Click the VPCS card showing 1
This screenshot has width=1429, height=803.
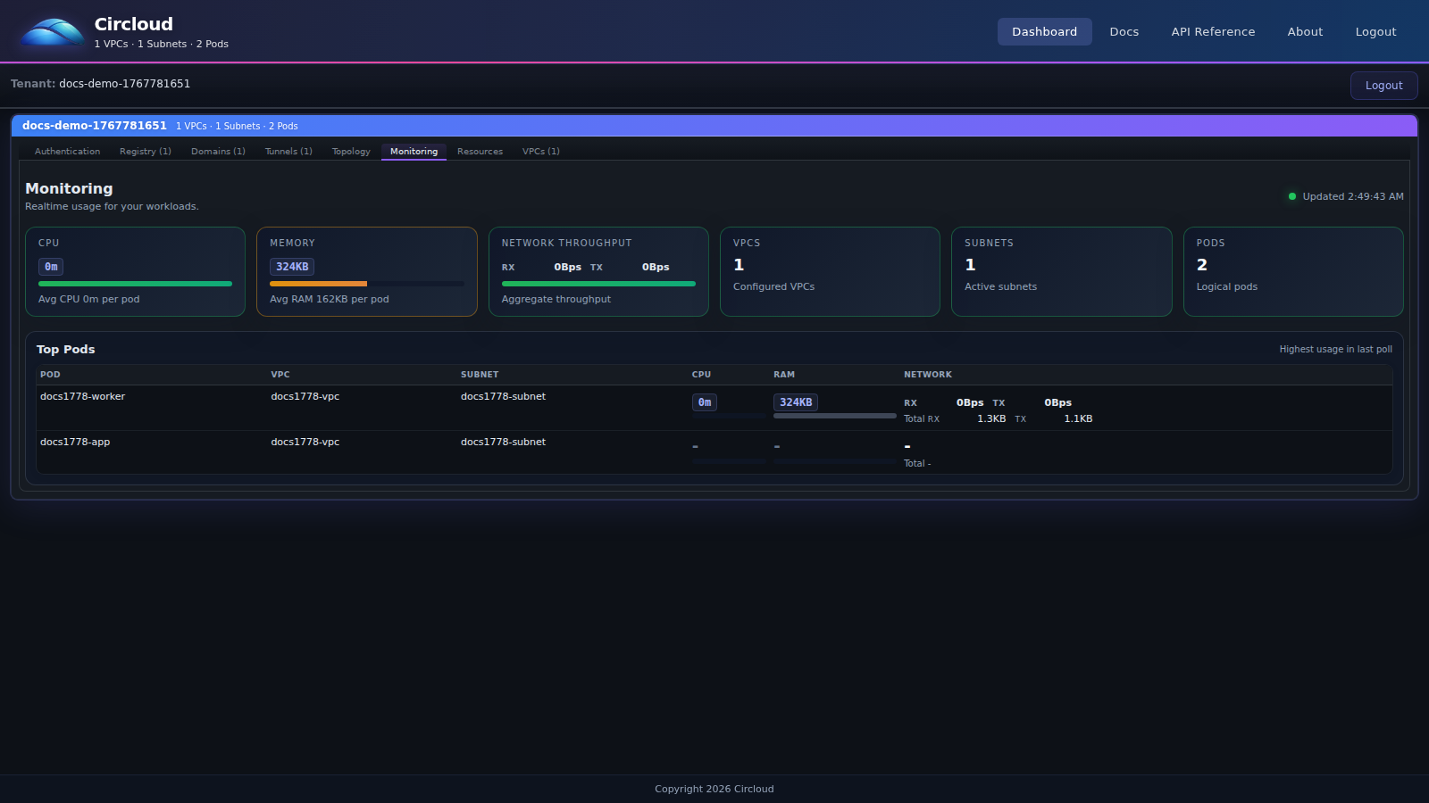click(830, 271)
